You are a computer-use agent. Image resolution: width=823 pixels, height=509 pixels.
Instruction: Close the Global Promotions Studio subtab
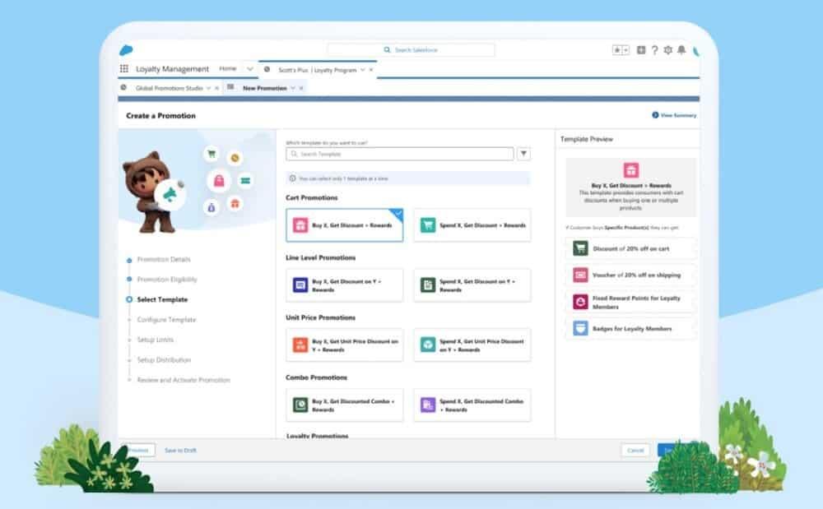[216, 88]
